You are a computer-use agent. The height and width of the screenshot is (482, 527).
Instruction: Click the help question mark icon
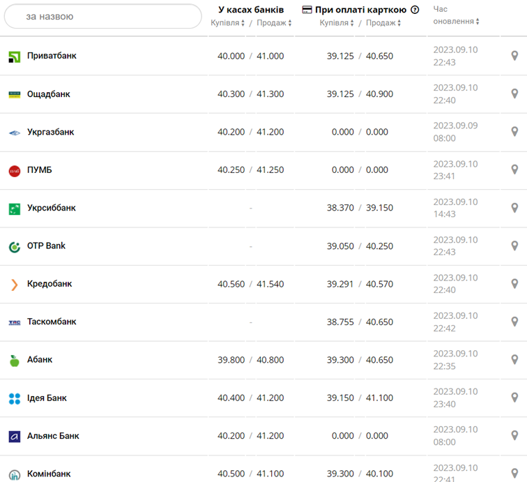point(415,10)
